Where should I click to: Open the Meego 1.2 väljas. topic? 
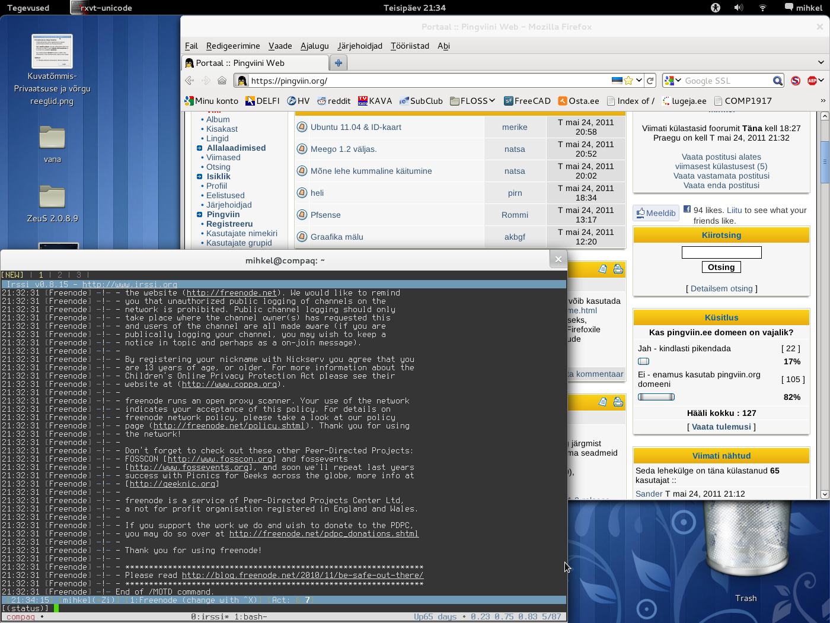(344, 149)
